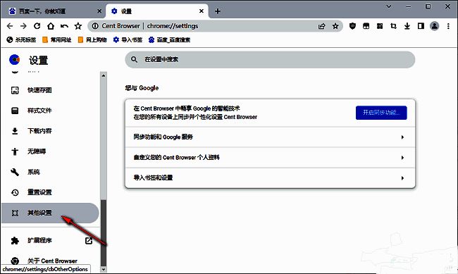This screenshot has height=274, width=458.
Task: Open the QR code toolbar icon
Action: click(380, 26)
